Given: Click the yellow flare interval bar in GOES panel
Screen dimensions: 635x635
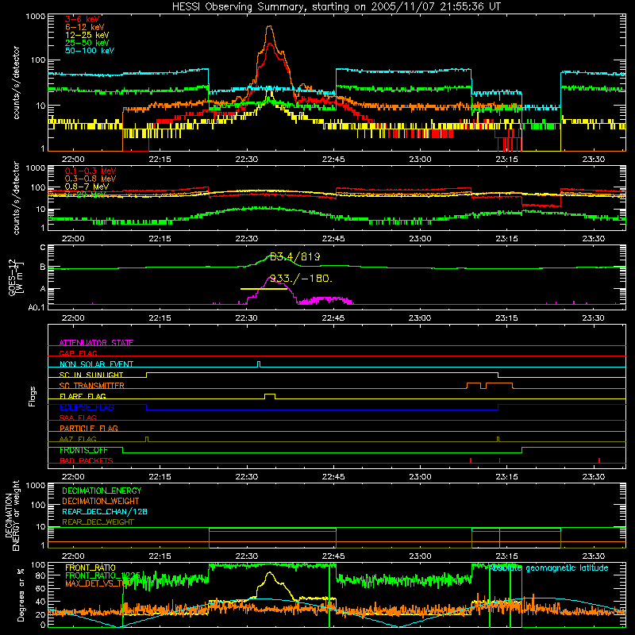Looking at the screenshot, I should point(264,289).
